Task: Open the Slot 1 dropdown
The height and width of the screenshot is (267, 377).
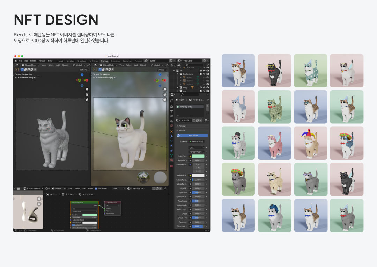Action: tap(119, 189)
